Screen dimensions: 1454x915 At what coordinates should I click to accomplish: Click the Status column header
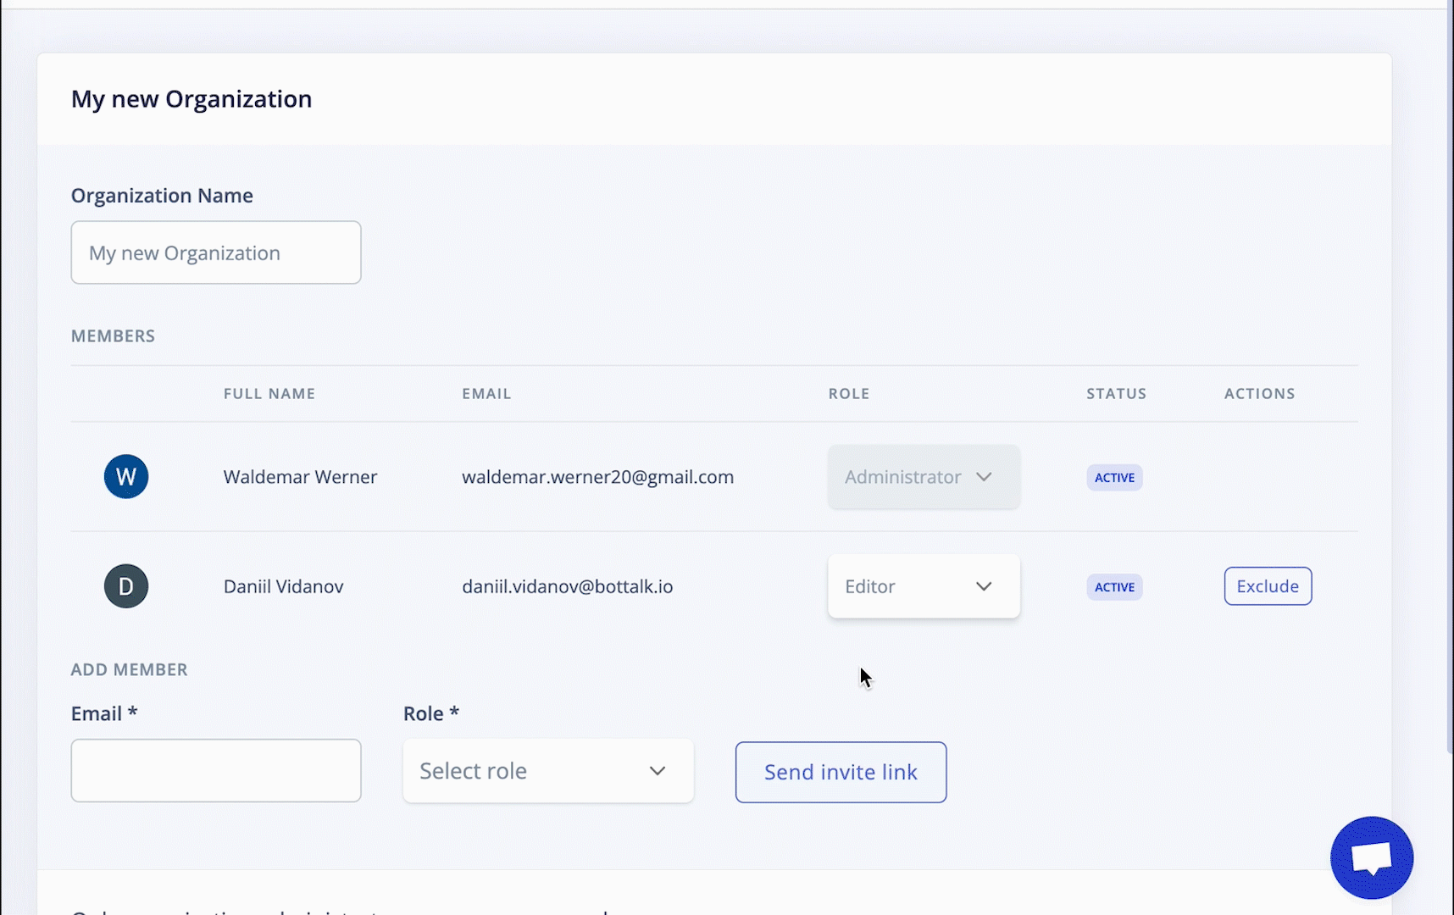[x=1116, y=394]
